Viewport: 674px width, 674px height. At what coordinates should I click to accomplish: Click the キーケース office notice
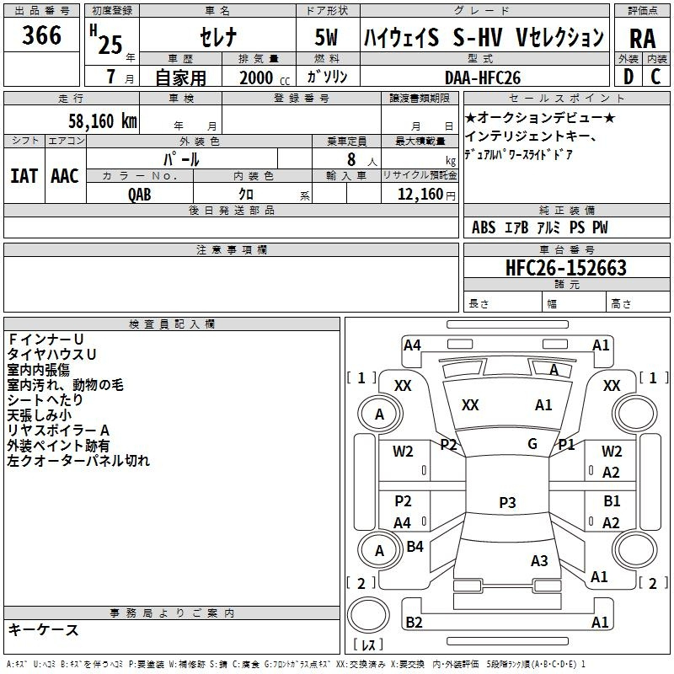[x=43, y=629]
